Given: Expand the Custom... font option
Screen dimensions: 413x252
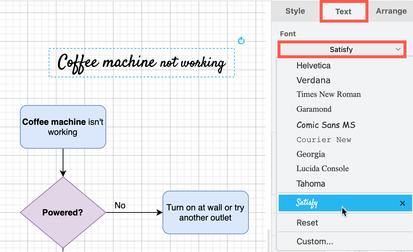Looking at the screenshot, I should click(315, 241).
